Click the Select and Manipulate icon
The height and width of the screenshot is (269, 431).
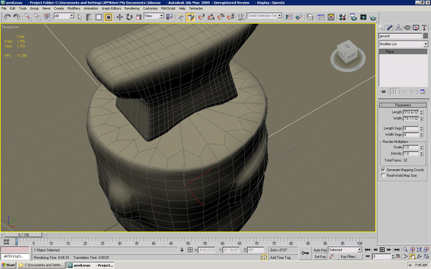tap(180, 17)
